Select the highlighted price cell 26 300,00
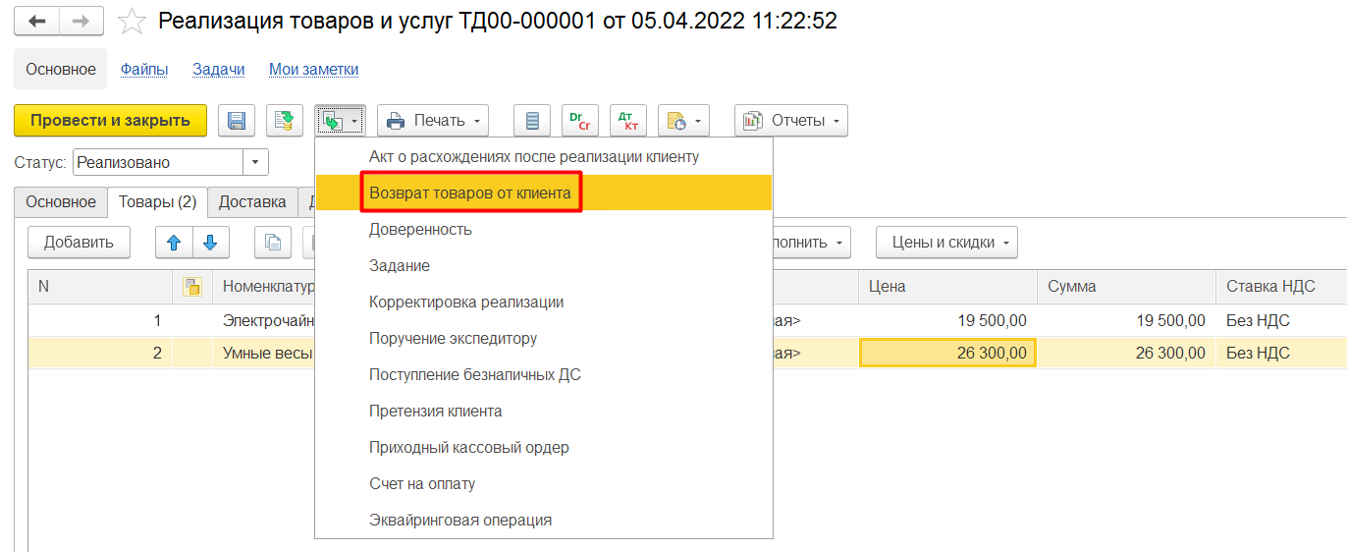1347x552 pixels. (948, 353)
